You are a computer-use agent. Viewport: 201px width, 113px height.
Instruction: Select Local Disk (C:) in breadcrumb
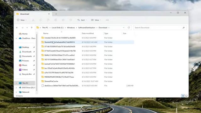(57, 28)
